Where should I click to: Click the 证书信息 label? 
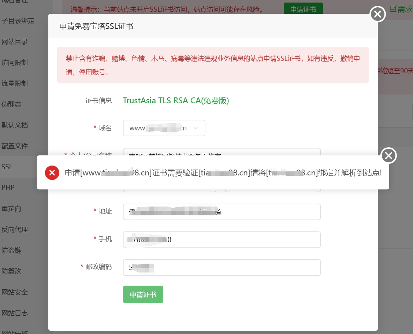[98, 100]
